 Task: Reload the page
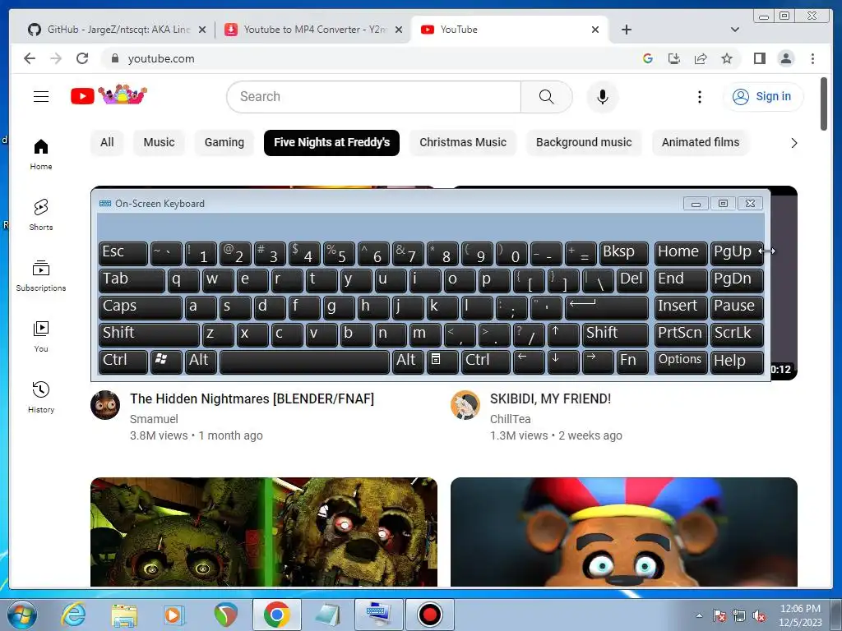click(81, 58)
